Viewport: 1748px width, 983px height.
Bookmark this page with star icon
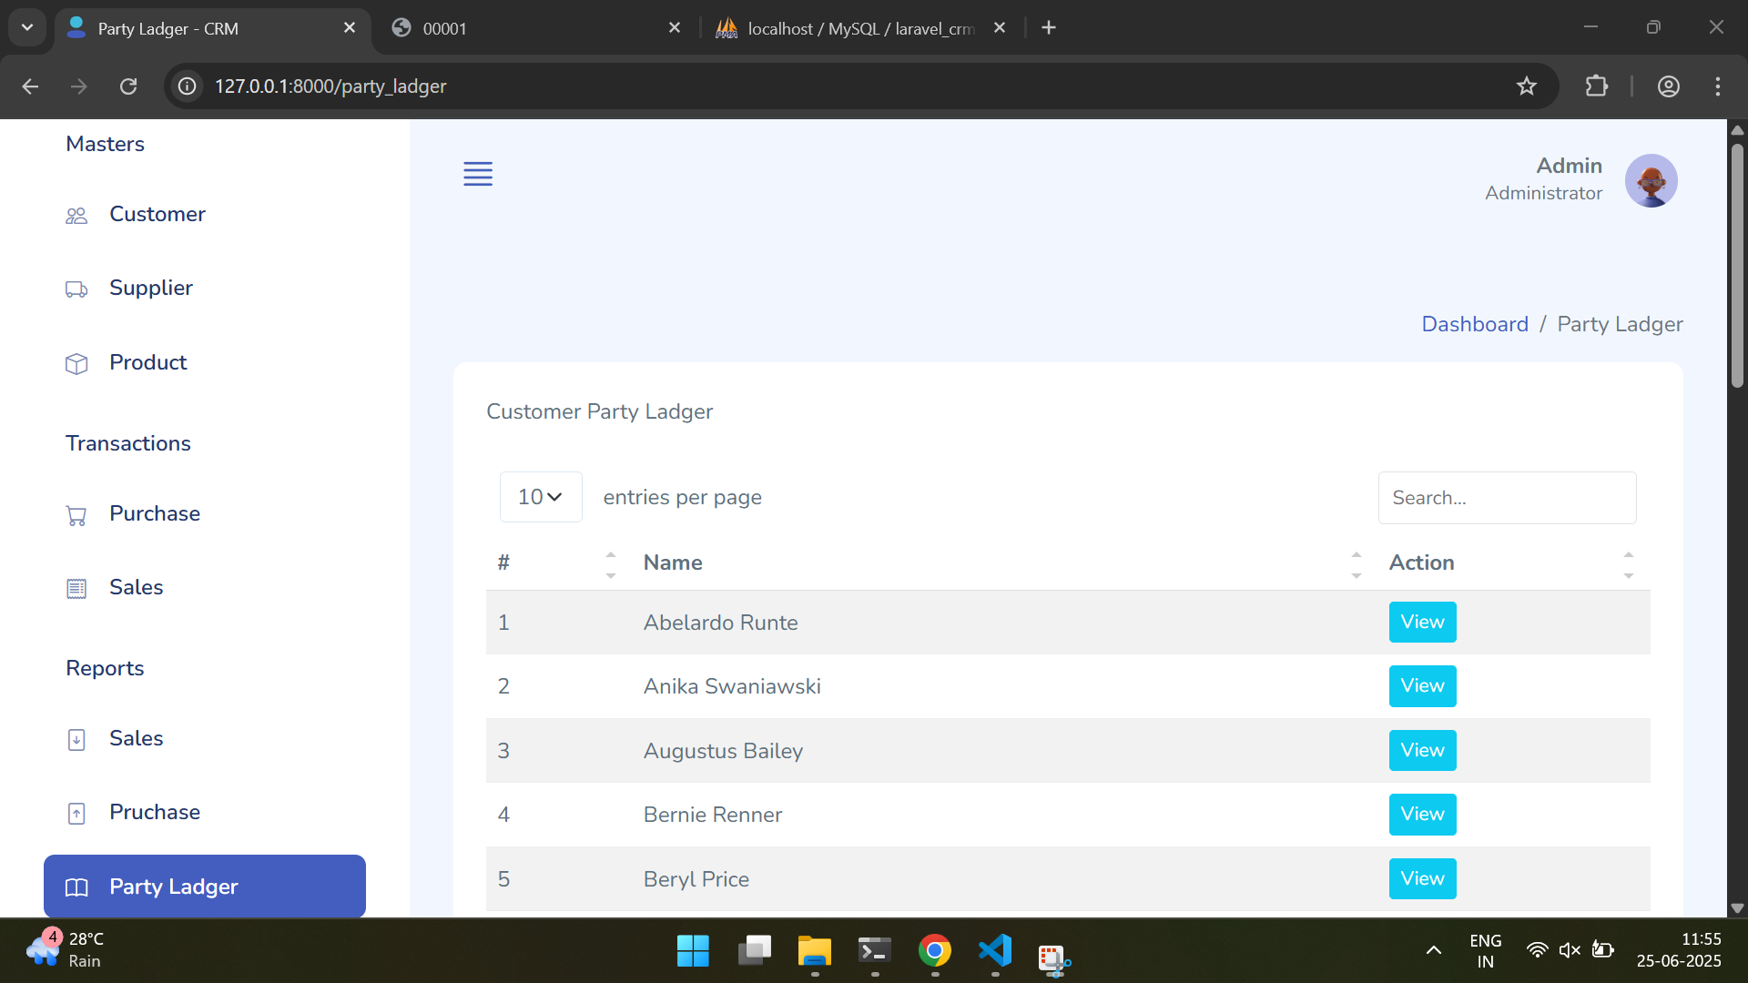point(1527,86)
